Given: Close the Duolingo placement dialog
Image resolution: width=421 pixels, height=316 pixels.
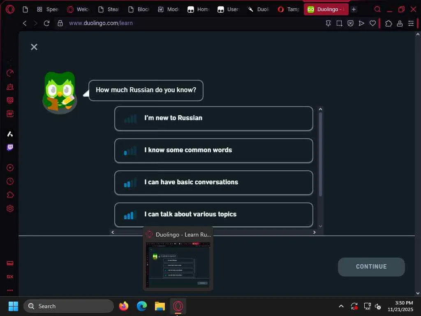Looking at the screenshot, I should pyautogui.click(x=34, y=47).
